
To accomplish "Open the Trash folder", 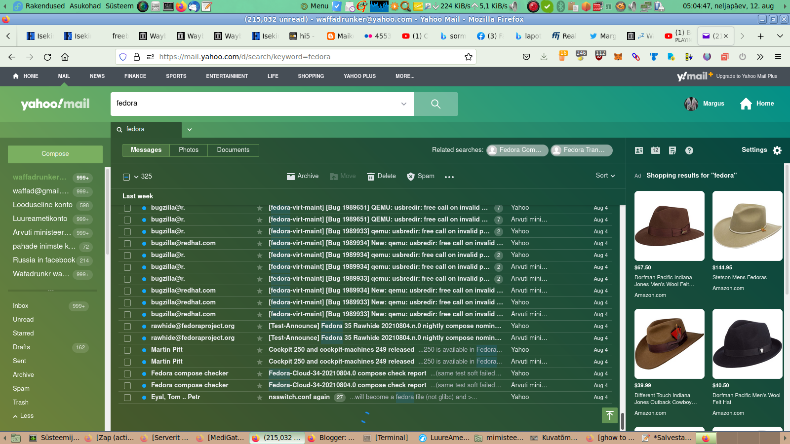I will pos(21,403).
